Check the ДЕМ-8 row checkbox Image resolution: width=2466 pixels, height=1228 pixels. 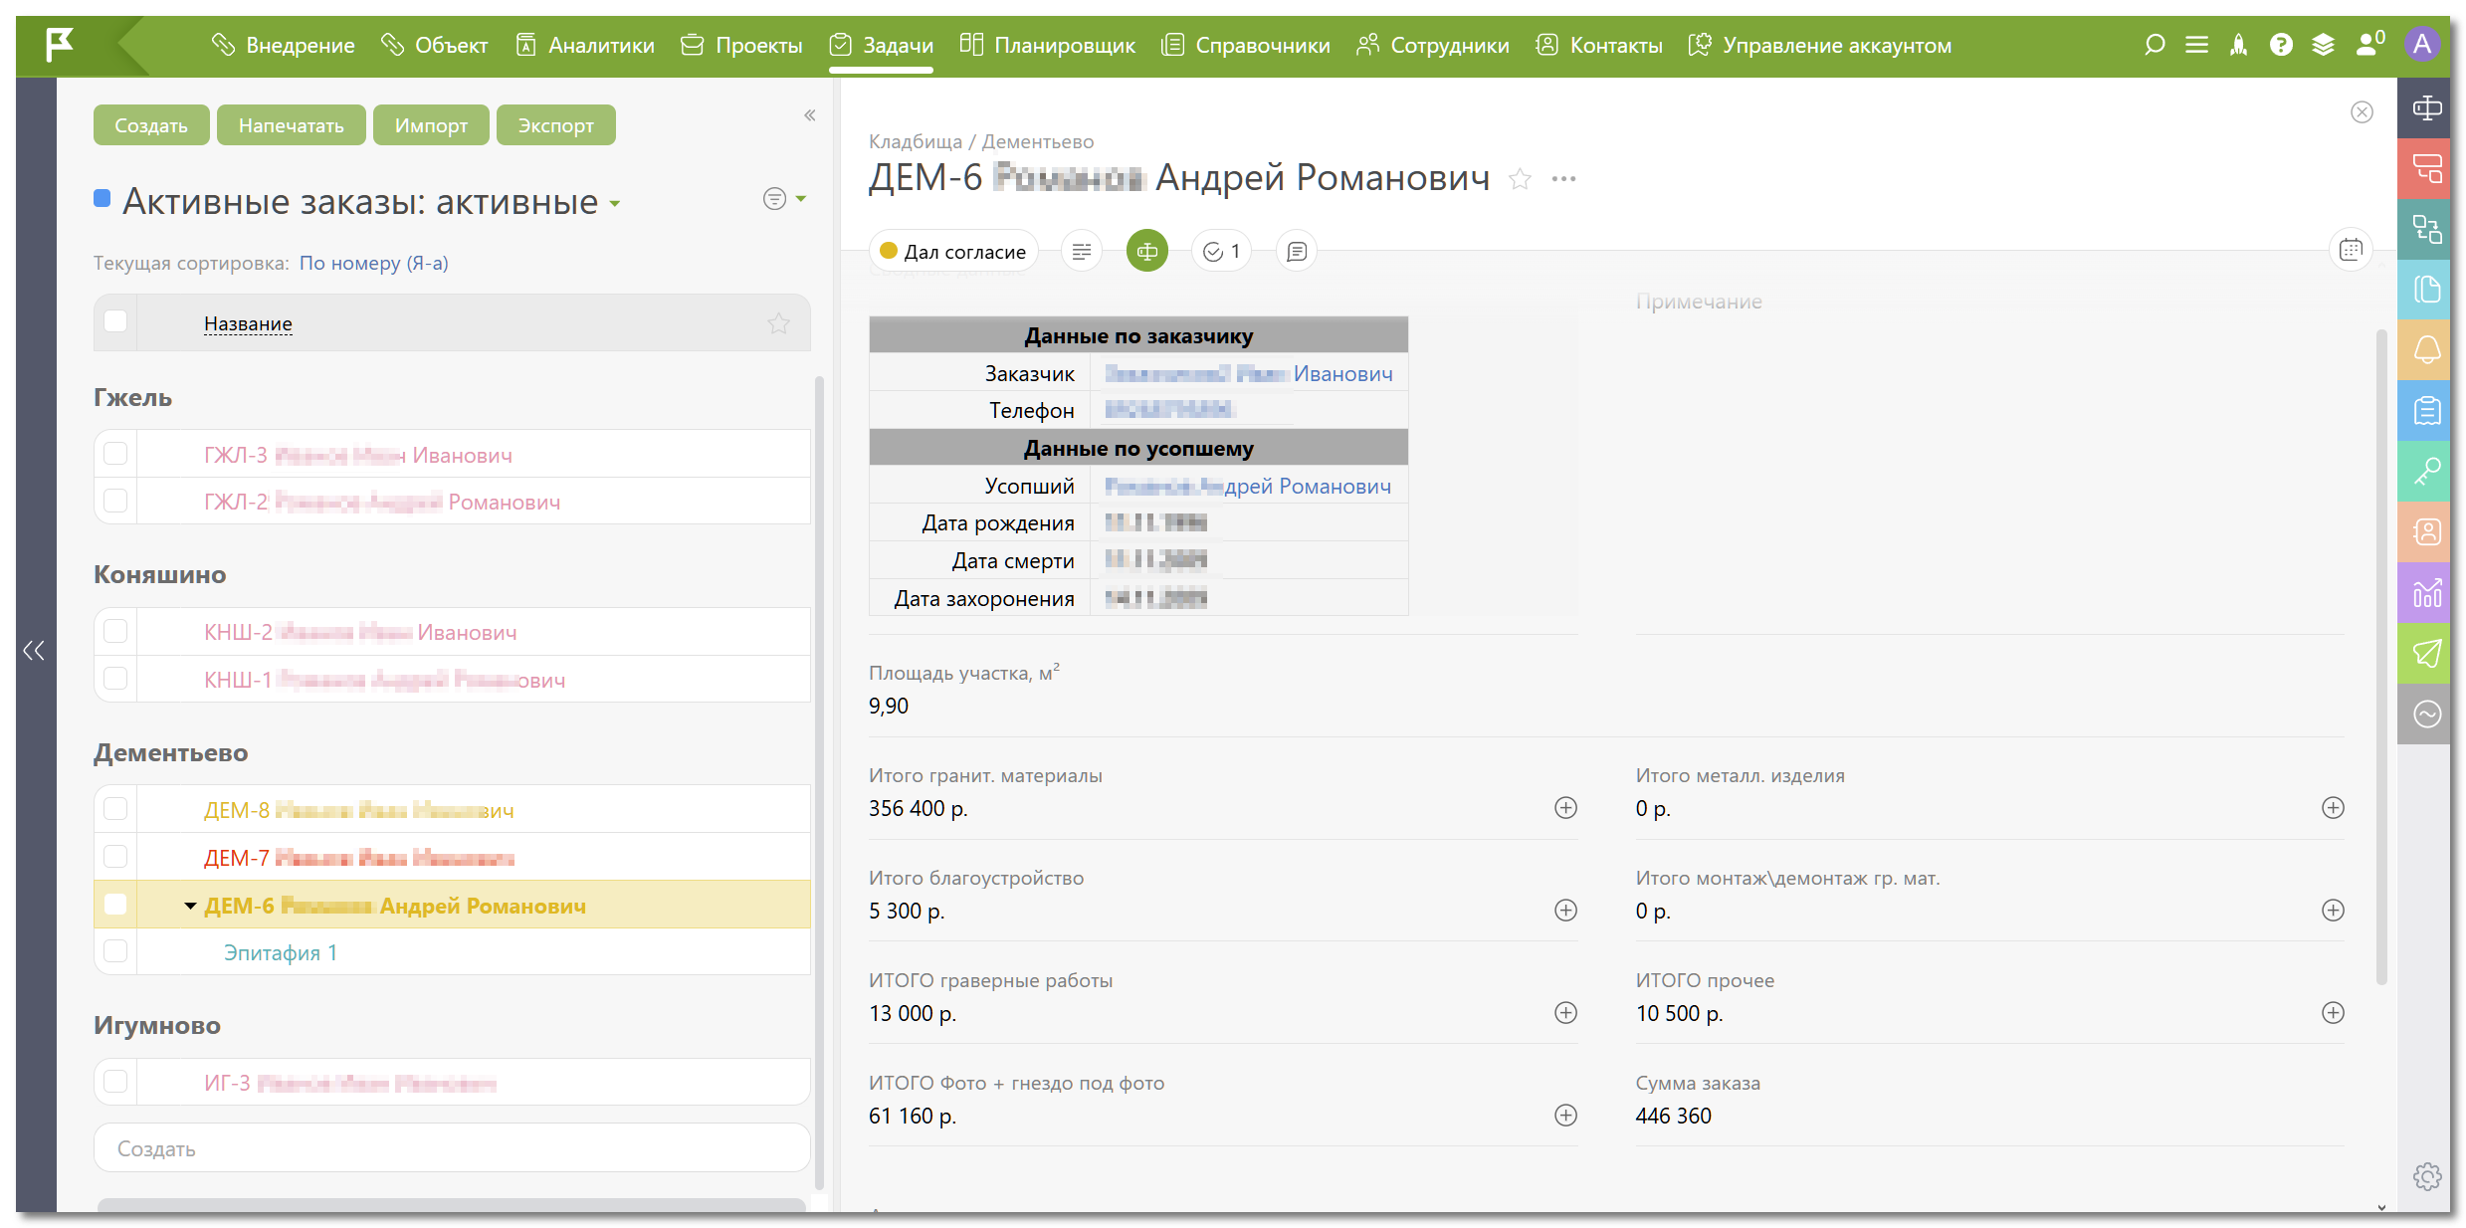115,809
